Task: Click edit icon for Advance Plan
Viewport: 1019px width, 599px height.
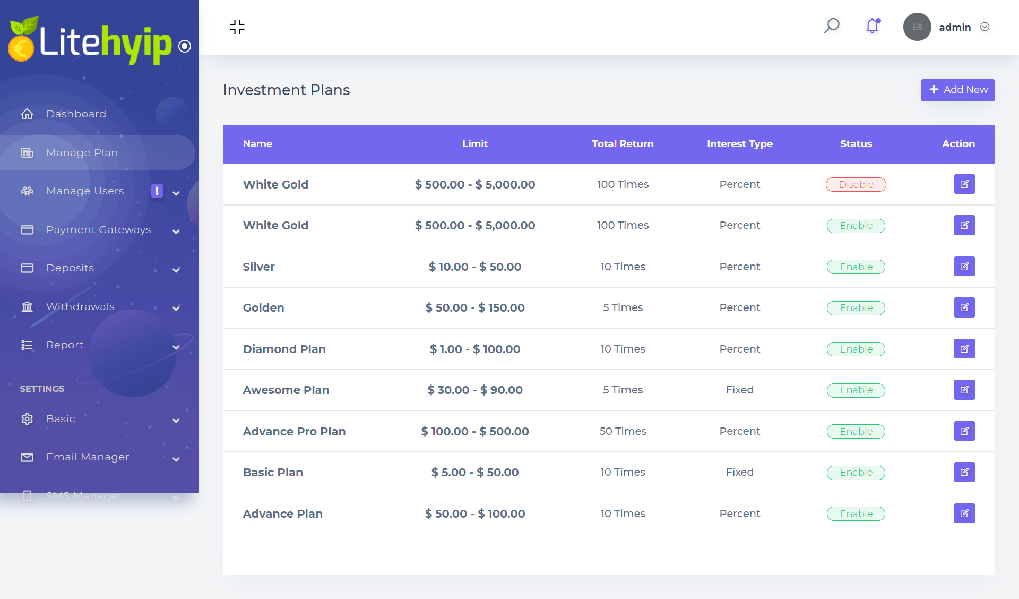Action: coord(964,514)
